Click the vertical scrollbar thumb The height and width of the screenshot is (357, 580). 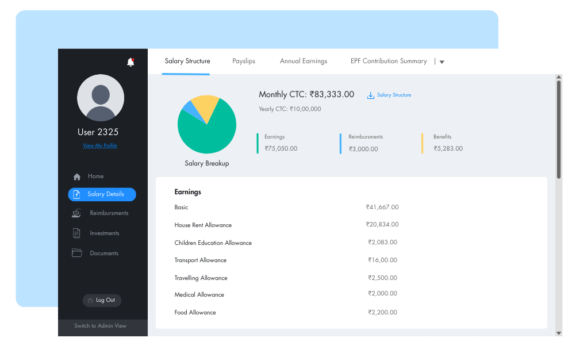point(559,129)
